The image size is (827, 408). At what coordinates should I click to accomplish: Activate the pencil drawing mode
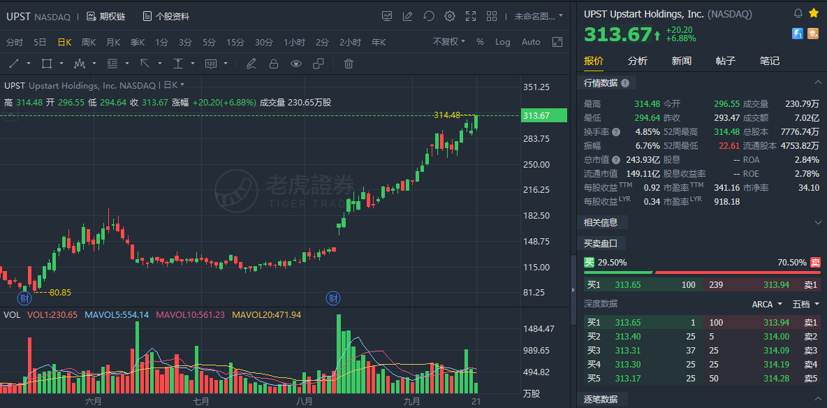[x=251, y=64]
